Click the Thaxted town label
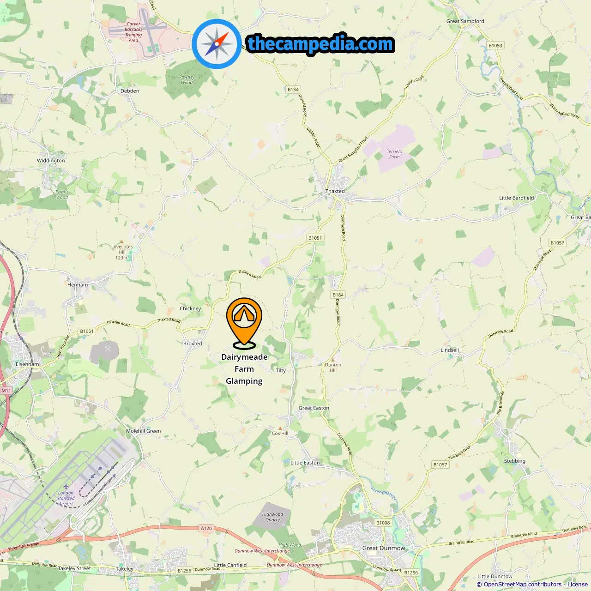 point(335,191)
